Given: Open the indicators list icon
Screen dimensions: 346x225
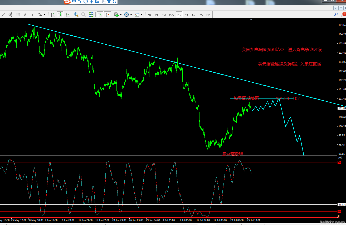Looking at the screenshot, I should 116,15.
